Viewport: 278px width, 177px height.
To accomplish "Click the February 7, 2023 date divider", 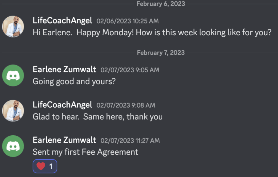I will (161, 52).
